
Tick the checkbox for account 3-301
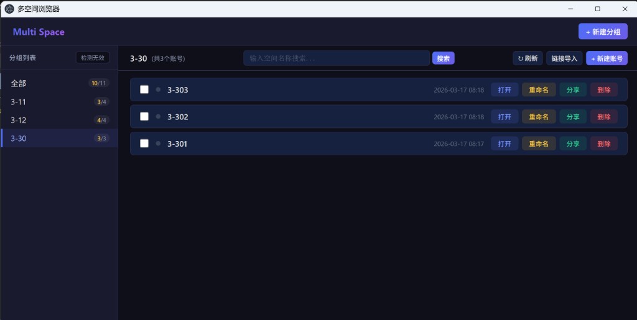144,143
